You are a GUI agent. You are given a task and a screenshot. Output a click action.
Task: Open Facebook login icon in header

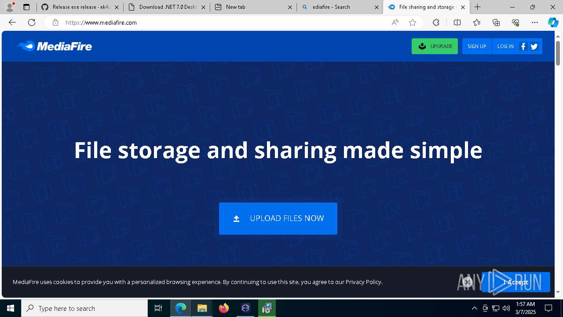[523, 46]
